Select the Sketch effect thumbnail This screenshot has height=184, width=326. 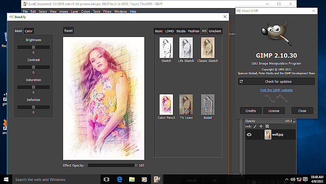coord(166,48)
